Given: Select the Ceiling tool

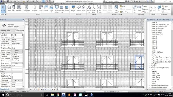Looking at the screenshot, I should pyautogui.click(x=46, y=8).
